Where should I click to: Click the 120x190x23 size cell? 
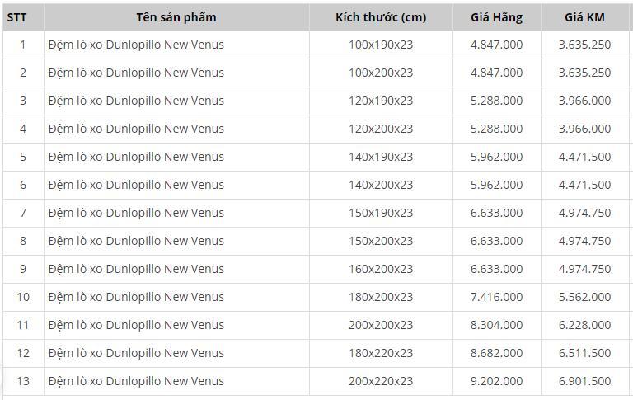click(381, 101)
